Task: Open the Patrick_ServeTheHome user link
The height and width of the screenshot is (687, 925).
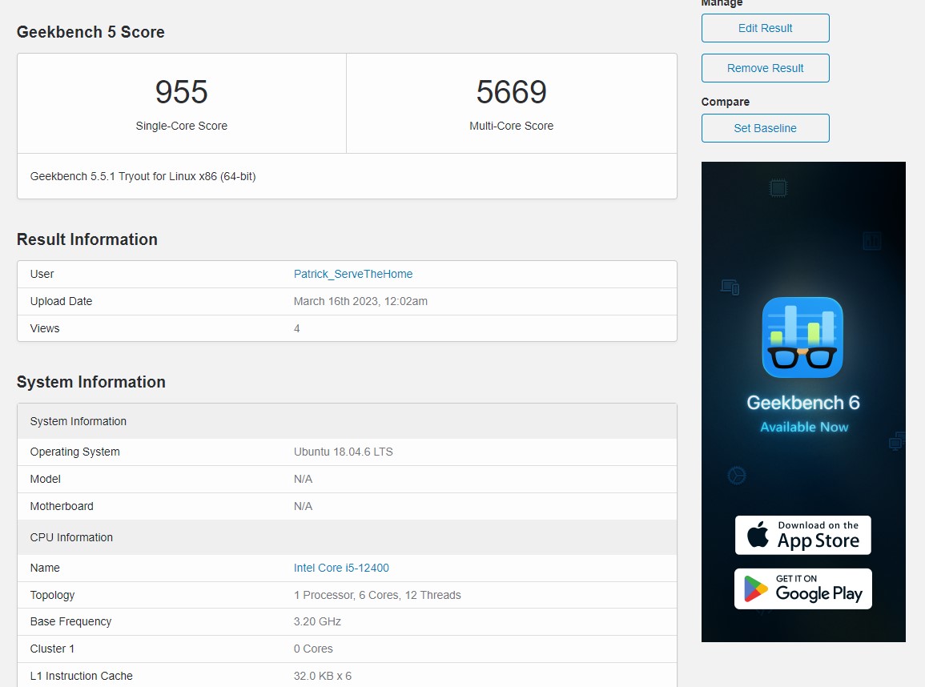Action: click(352, 274)
